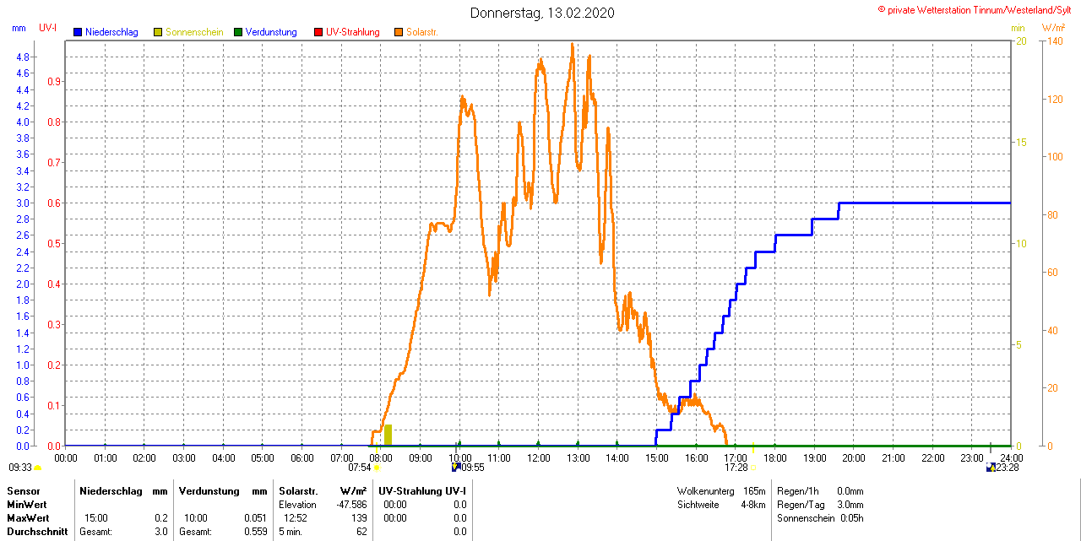Click the UV-Strahlung legend label

[x=352, y=32]
